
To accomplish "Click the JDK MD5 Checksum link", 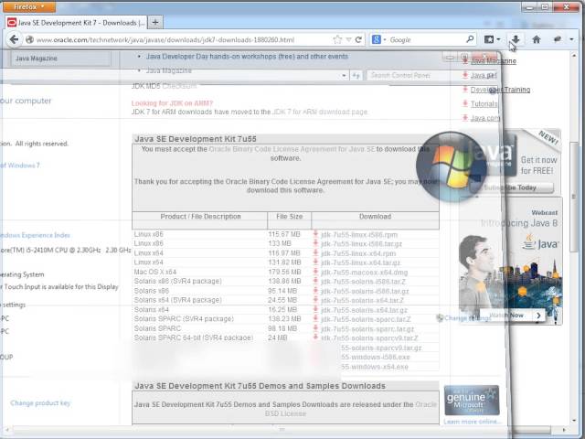I will point(179,86).
